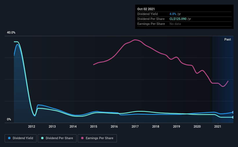Click the CL$125.090 dividend per share value
Screen dimensions: 238x147
178,19
